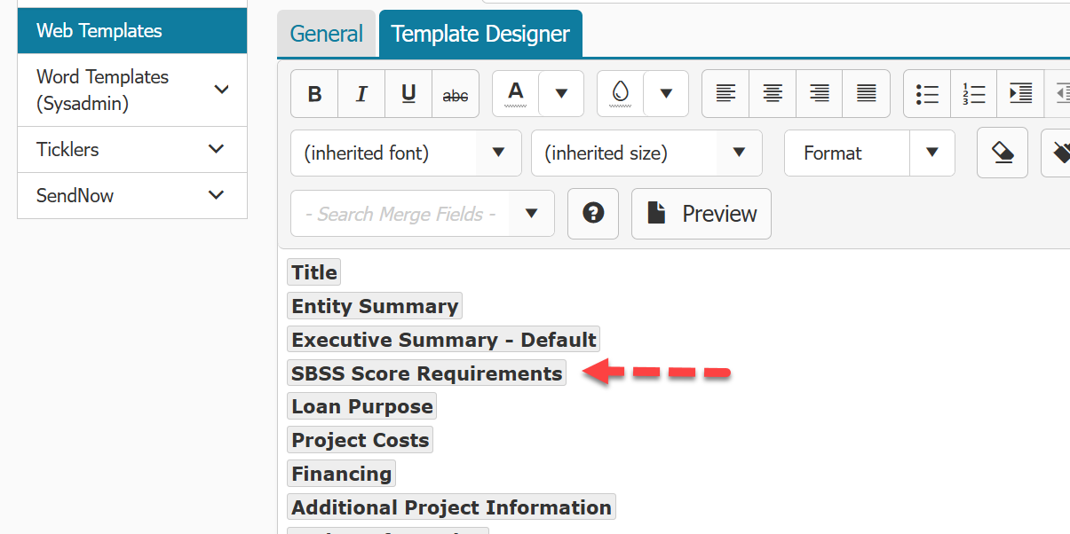Switch to the General tab
The image size is (1070, 534).
tap(327, 35)
